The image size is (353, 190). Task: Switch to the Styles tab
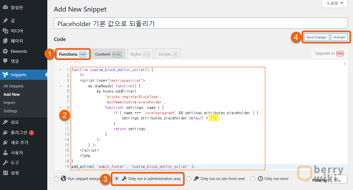point(140,54)
